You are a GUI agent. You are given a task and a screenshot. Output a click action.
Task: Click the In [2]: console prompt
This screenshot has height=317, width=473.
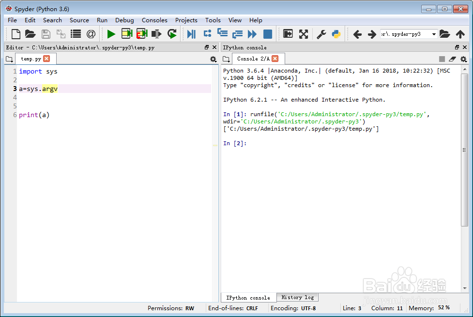tap(235, 143)
